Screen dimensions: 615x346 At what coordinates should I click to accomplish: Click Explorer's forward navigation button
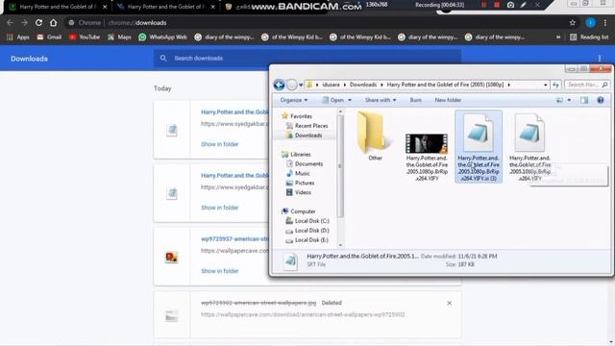[291, 85]
